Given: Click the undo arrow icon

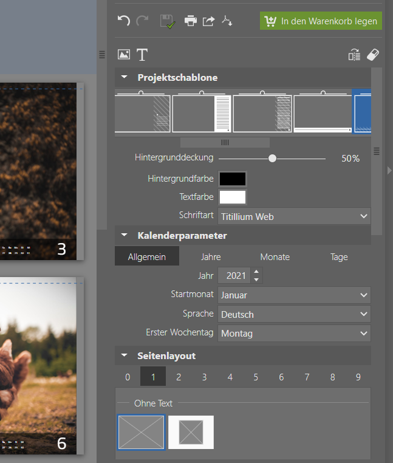Looking at the screenshot, I should (124, 21).
